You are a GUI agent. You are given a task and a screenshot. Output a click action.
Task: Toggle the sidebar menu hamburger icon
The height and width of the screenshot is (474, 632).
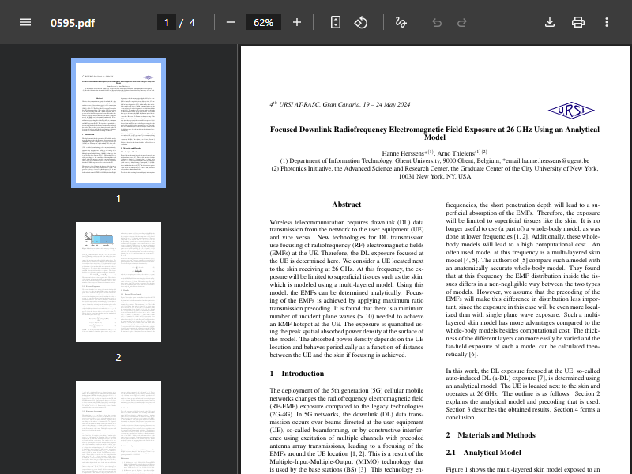pos(25,22)
